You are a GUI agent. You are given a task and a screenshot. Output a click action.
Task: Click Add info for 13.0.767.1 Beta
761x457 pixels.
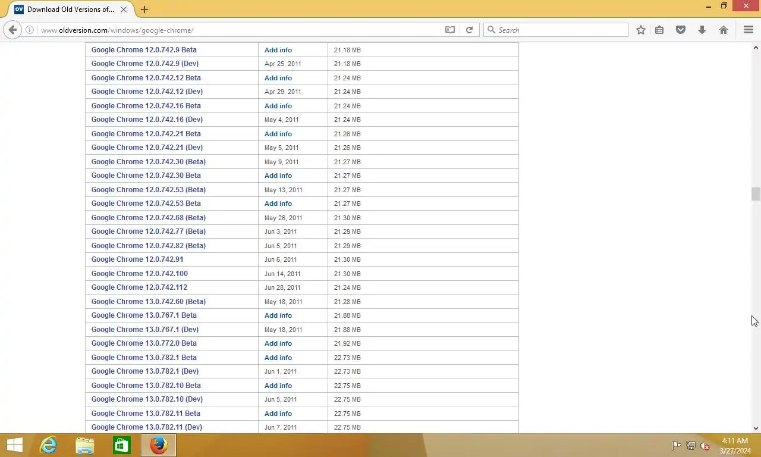pyautogui.click(x=278, y=315)
